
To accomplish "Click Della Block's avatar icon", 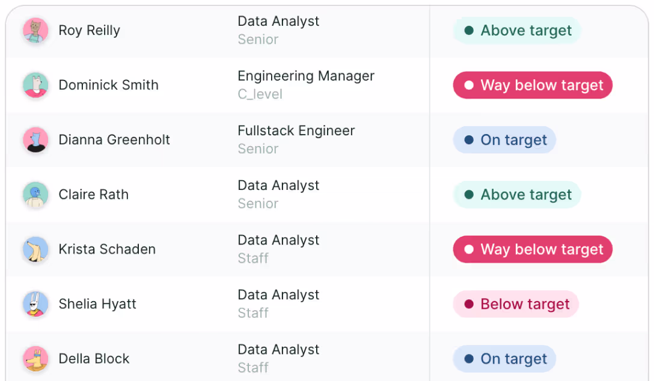I will (x=35, y=359).
